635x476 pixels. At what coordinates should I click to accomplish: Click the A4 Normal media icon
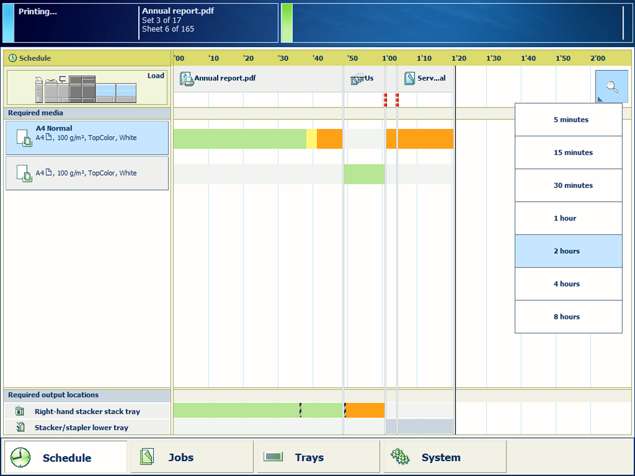(x=24, y=138)
